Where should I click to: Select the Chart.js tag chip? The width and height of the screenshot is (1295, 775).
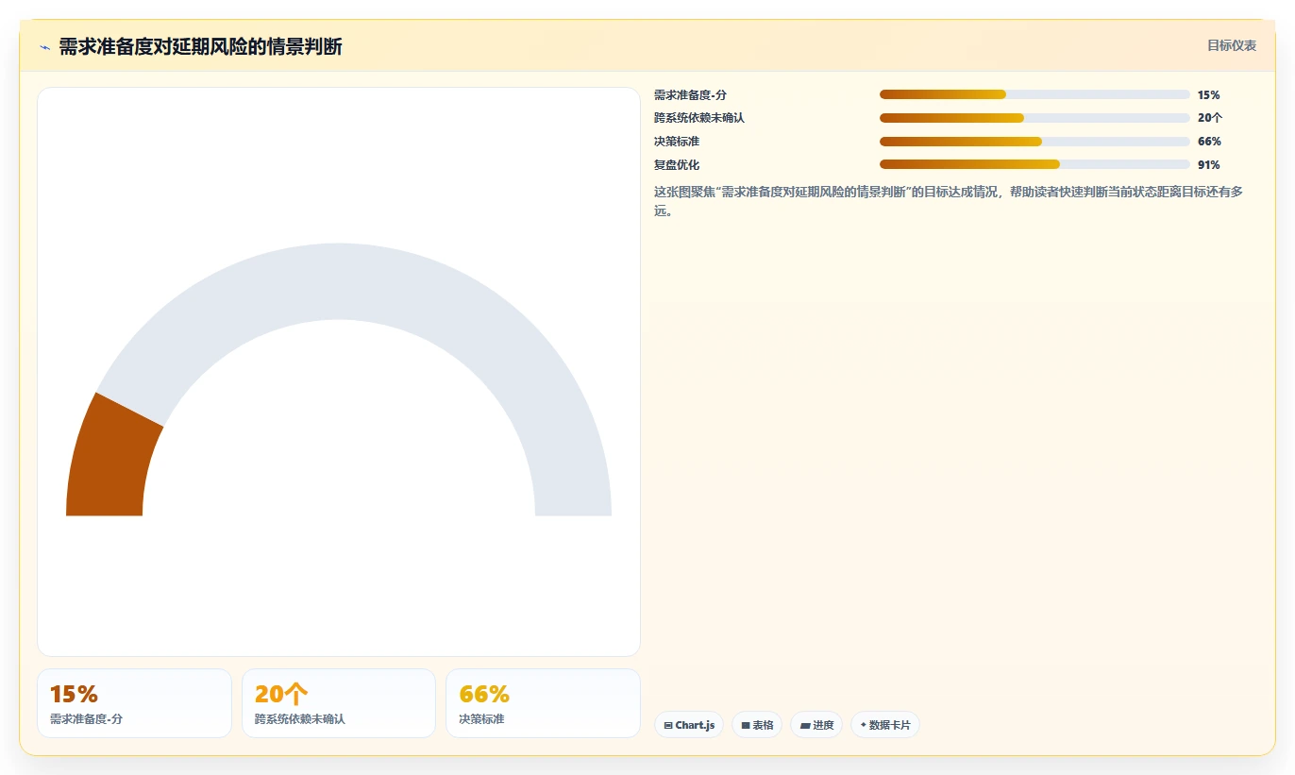click(689, 725)
